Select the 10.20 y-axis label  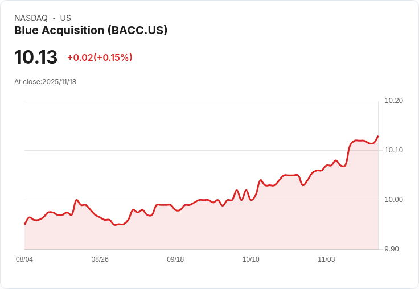tap(393, 101)
